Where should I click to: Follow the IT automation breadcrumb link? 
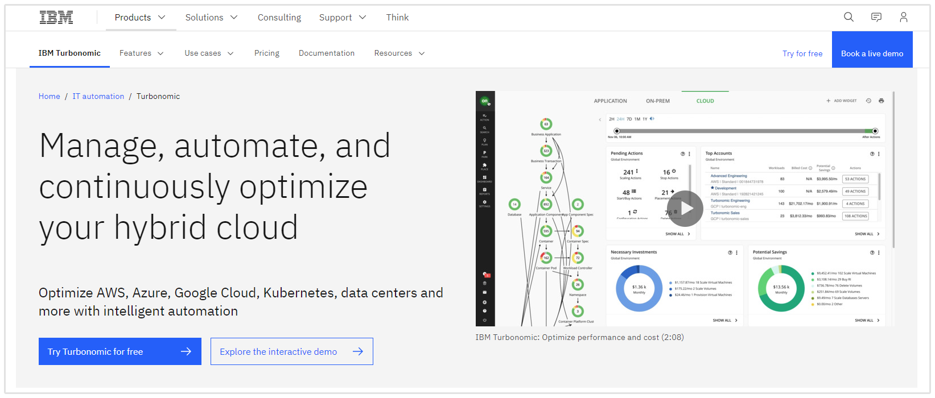[98, 96]
